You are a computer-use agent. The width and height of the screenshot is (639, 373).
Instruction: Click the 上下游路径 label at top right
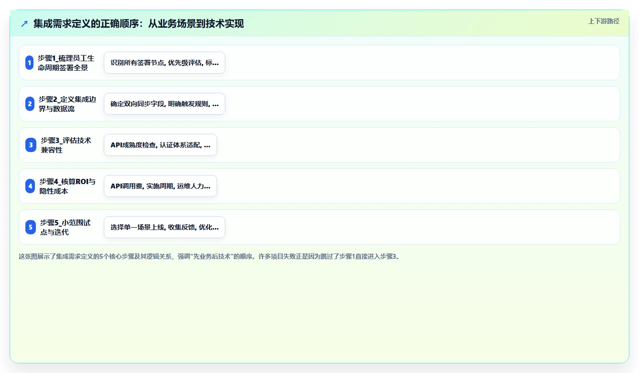pyautogui.click(x=604, y=21)
